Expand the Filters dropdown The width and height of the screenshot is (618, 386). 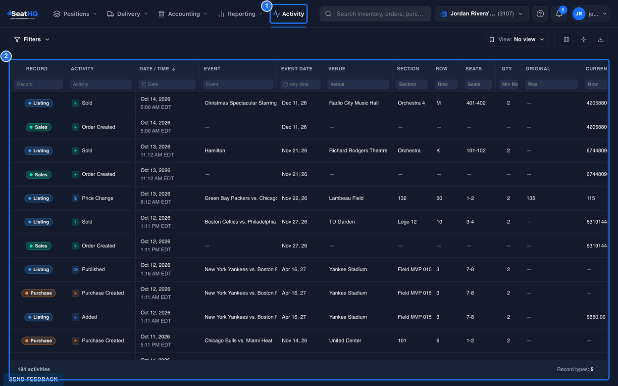(x=32, y=40)
